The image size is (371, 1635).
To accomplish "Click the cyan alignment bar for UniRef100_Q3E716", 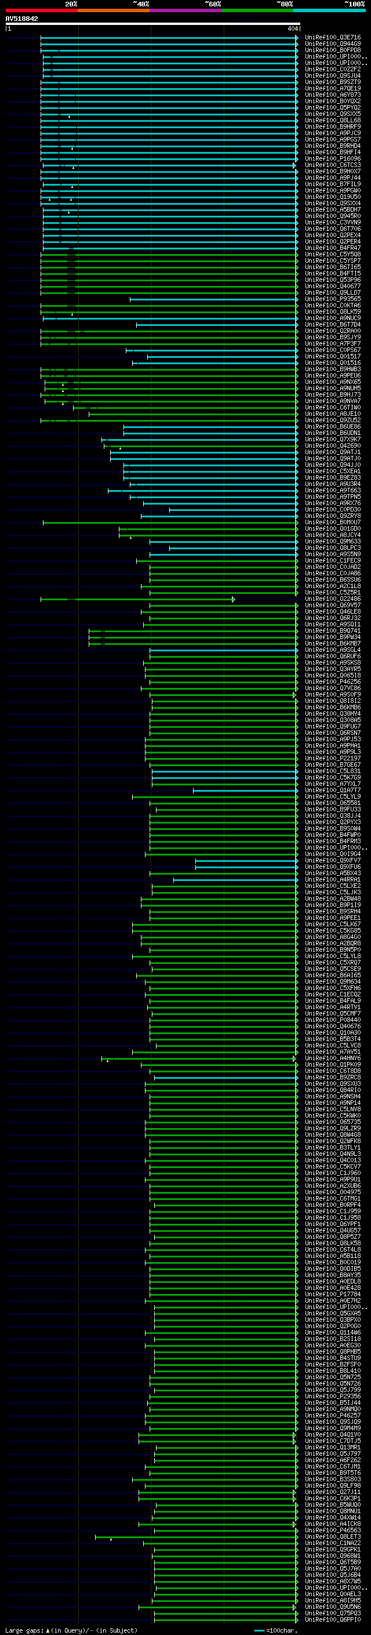I will point(169,38).
